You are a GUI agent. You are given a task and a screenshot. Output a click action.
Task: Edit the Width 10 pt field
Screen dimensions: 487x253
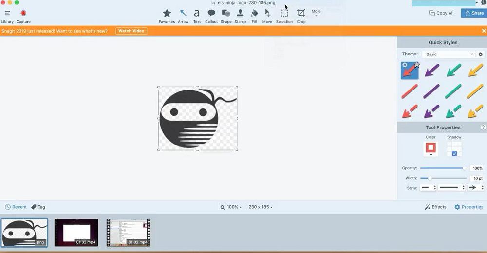(x=477, y=178)
